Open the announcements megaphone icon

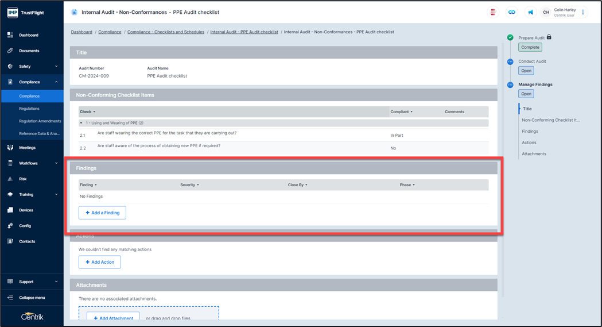click(530, 12)
